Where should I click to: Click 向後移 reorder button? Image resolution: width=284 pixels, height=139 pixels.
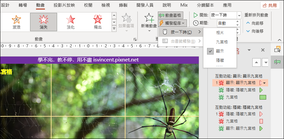pyautogui.click(x=255, y=31)
